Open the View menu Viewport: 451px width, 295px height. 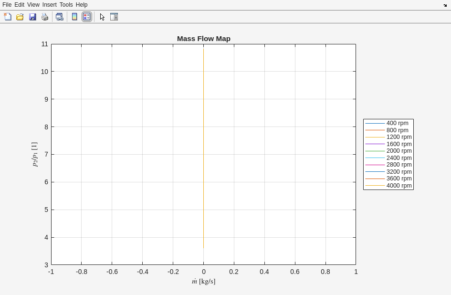coord(33,5)
